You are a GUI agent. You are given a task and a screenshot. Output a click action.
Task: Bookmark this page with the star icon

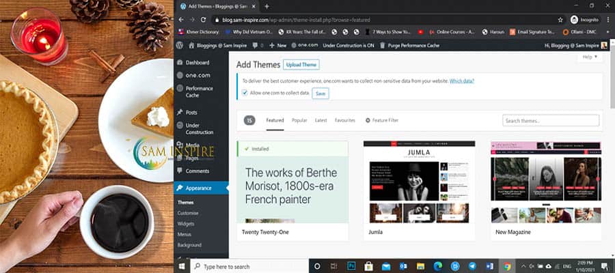560,20
